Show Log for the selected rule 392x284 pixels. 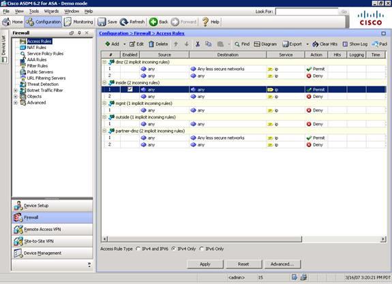(355, 44)
